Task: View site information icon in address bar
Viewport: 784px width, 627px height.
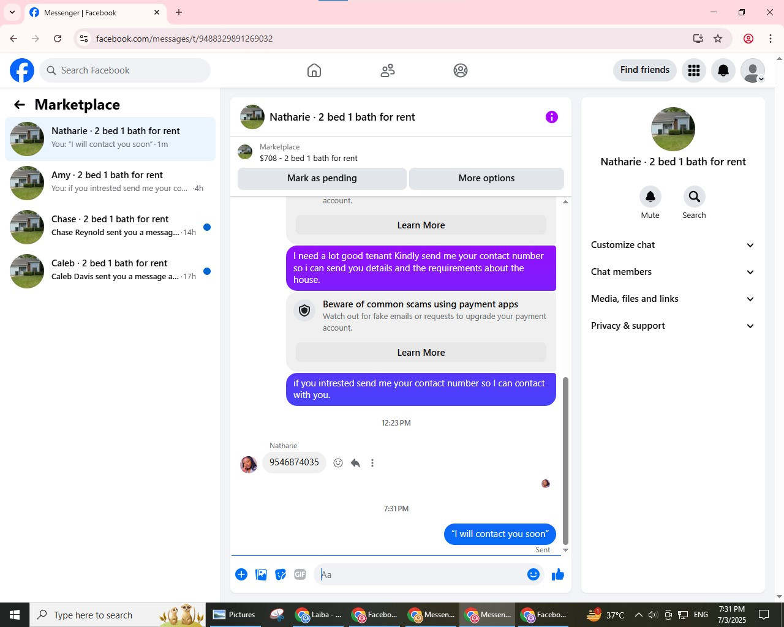Action: [x=84, y=39]
